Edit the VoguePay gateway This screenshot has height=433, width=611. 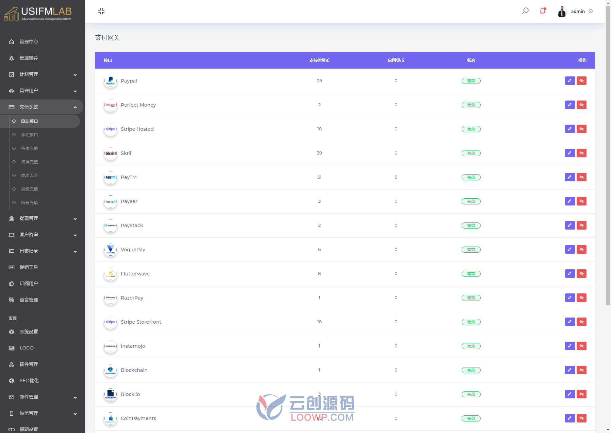coord(570,250)
